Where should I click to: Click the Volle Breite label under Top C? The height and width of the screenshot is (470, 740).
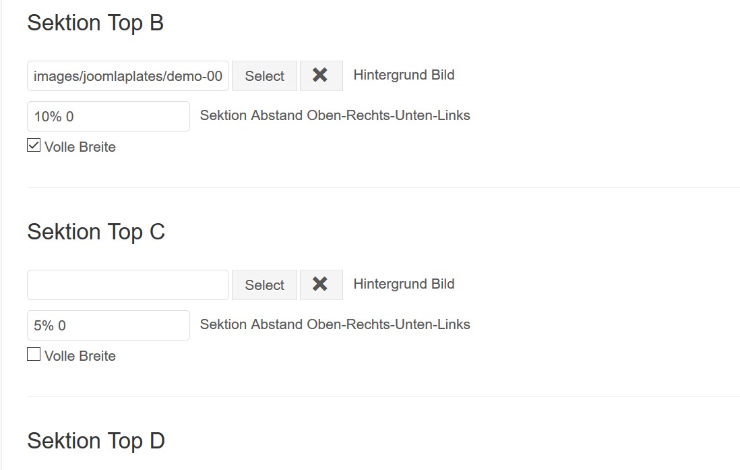click(x=80, y=356)
